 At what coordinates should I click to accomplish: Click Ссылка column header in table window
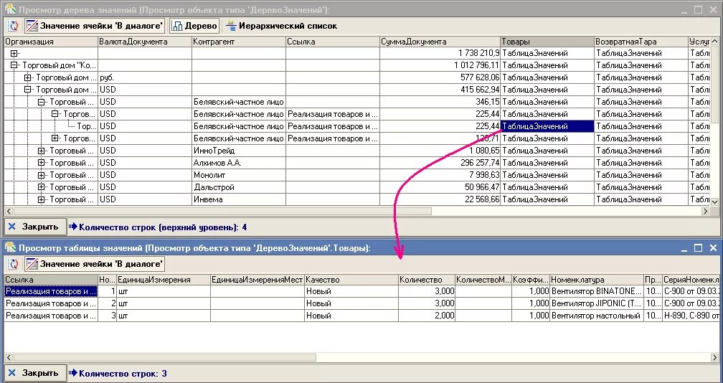[x=51, y=280]
